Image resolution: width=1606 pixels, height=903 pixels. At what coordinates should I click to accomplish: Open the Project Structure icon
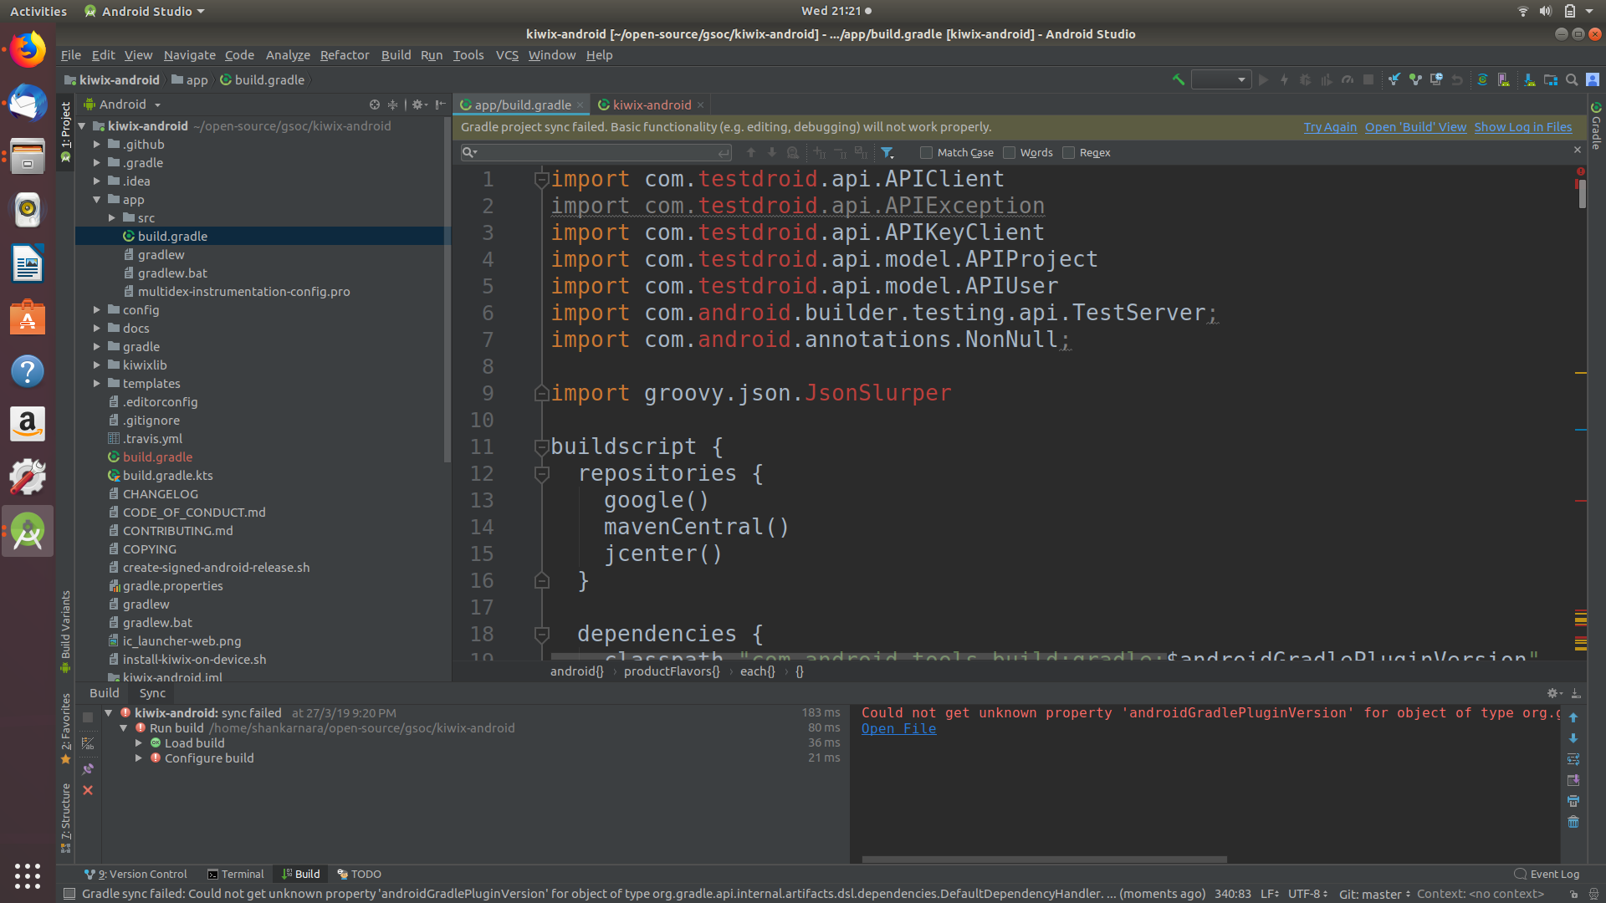pos(1551,80)
